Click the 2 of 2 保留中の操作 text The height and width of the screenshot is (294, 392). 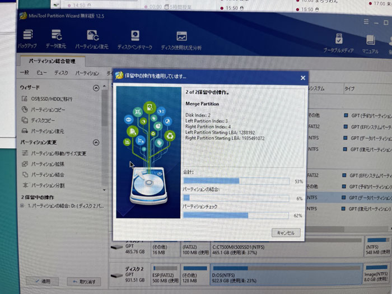(208, 92)
